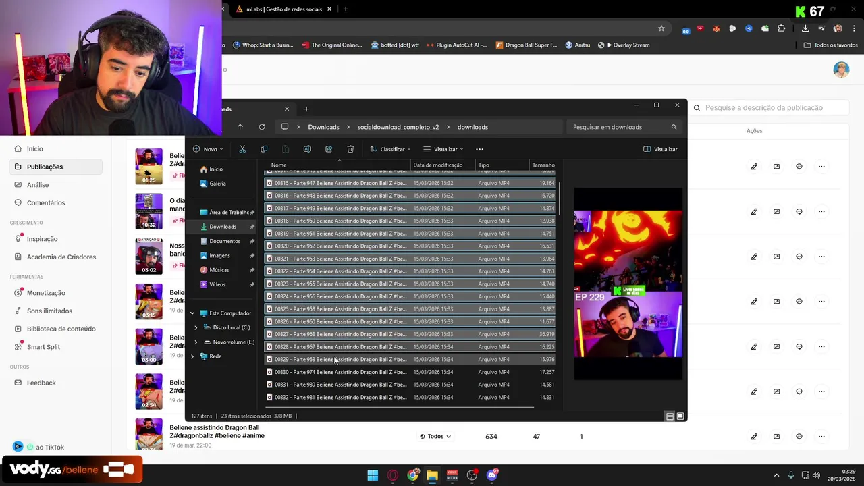The image size is (864, 486).
Task: Open the Novo dropdown in Explorer
Action: coord(208,149)
